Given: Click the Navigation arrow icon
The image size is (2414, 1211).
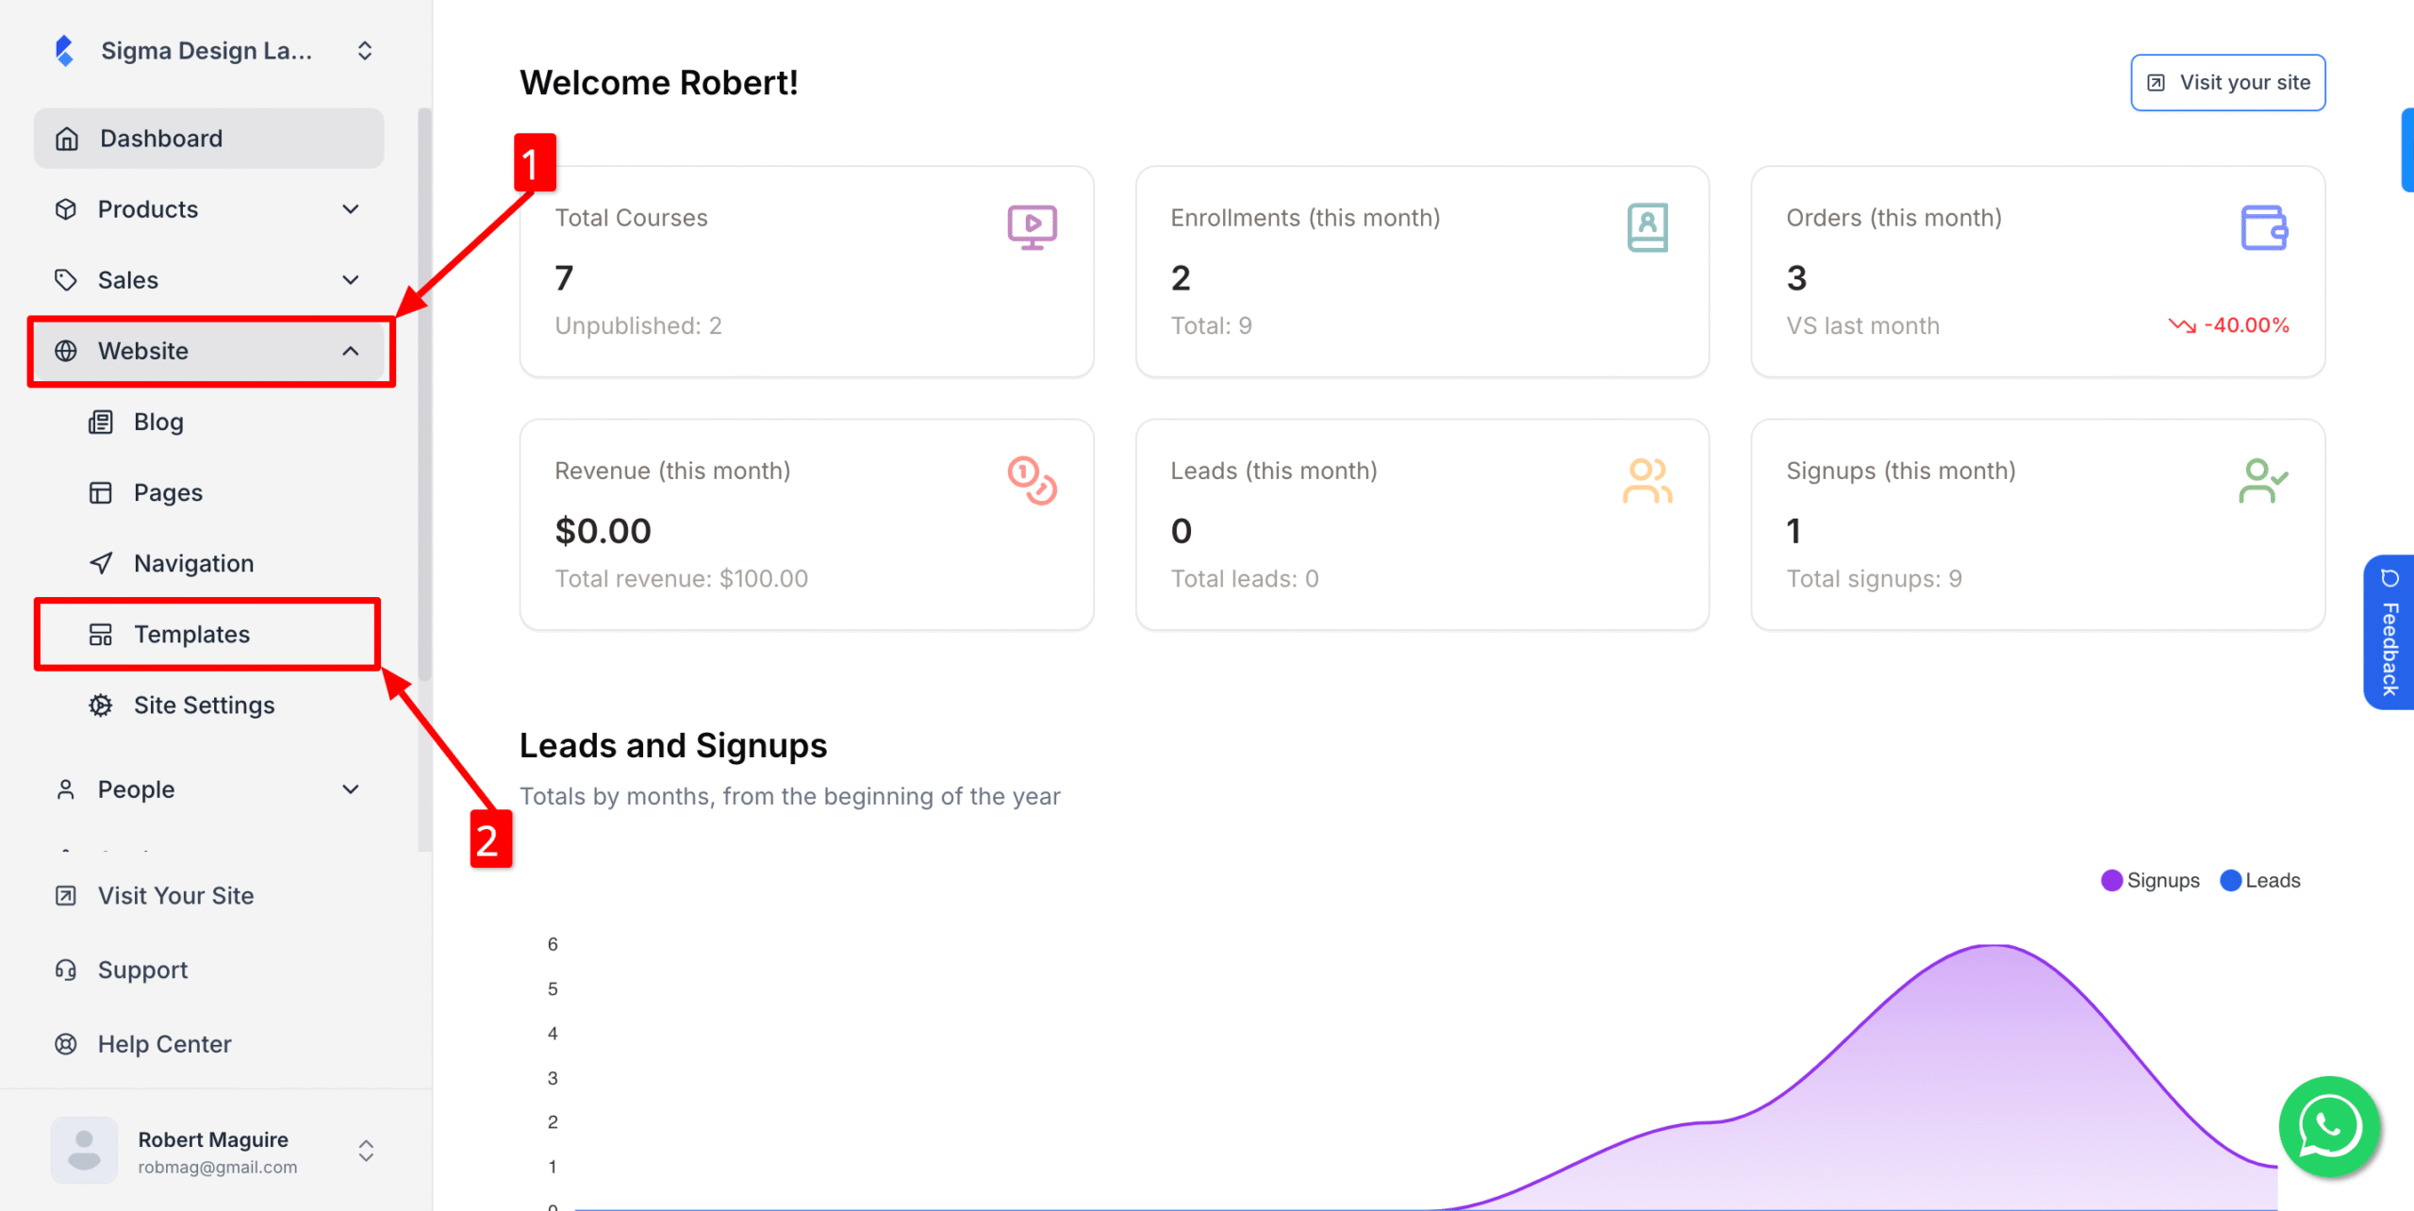Looking at the screenshot, I should tap(101, 563).
